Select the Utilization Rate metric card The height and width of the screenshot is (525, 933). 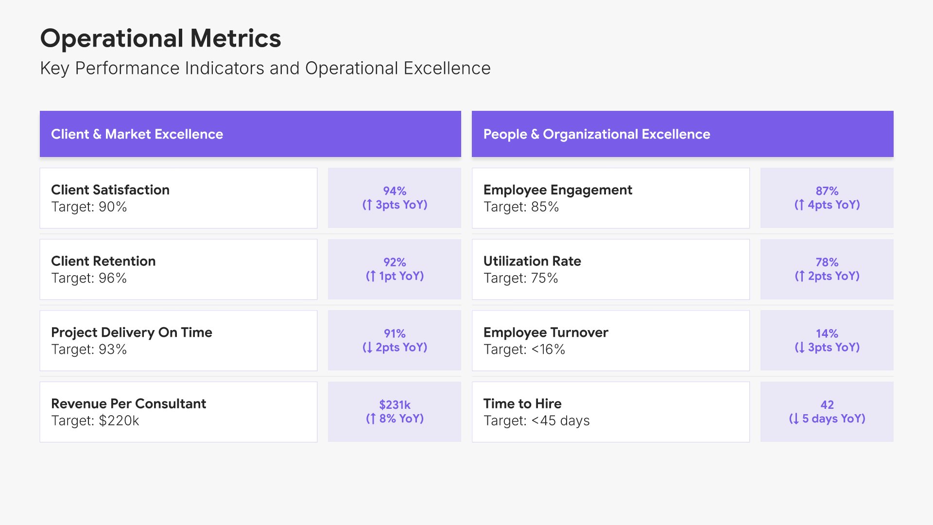point(610,269)
